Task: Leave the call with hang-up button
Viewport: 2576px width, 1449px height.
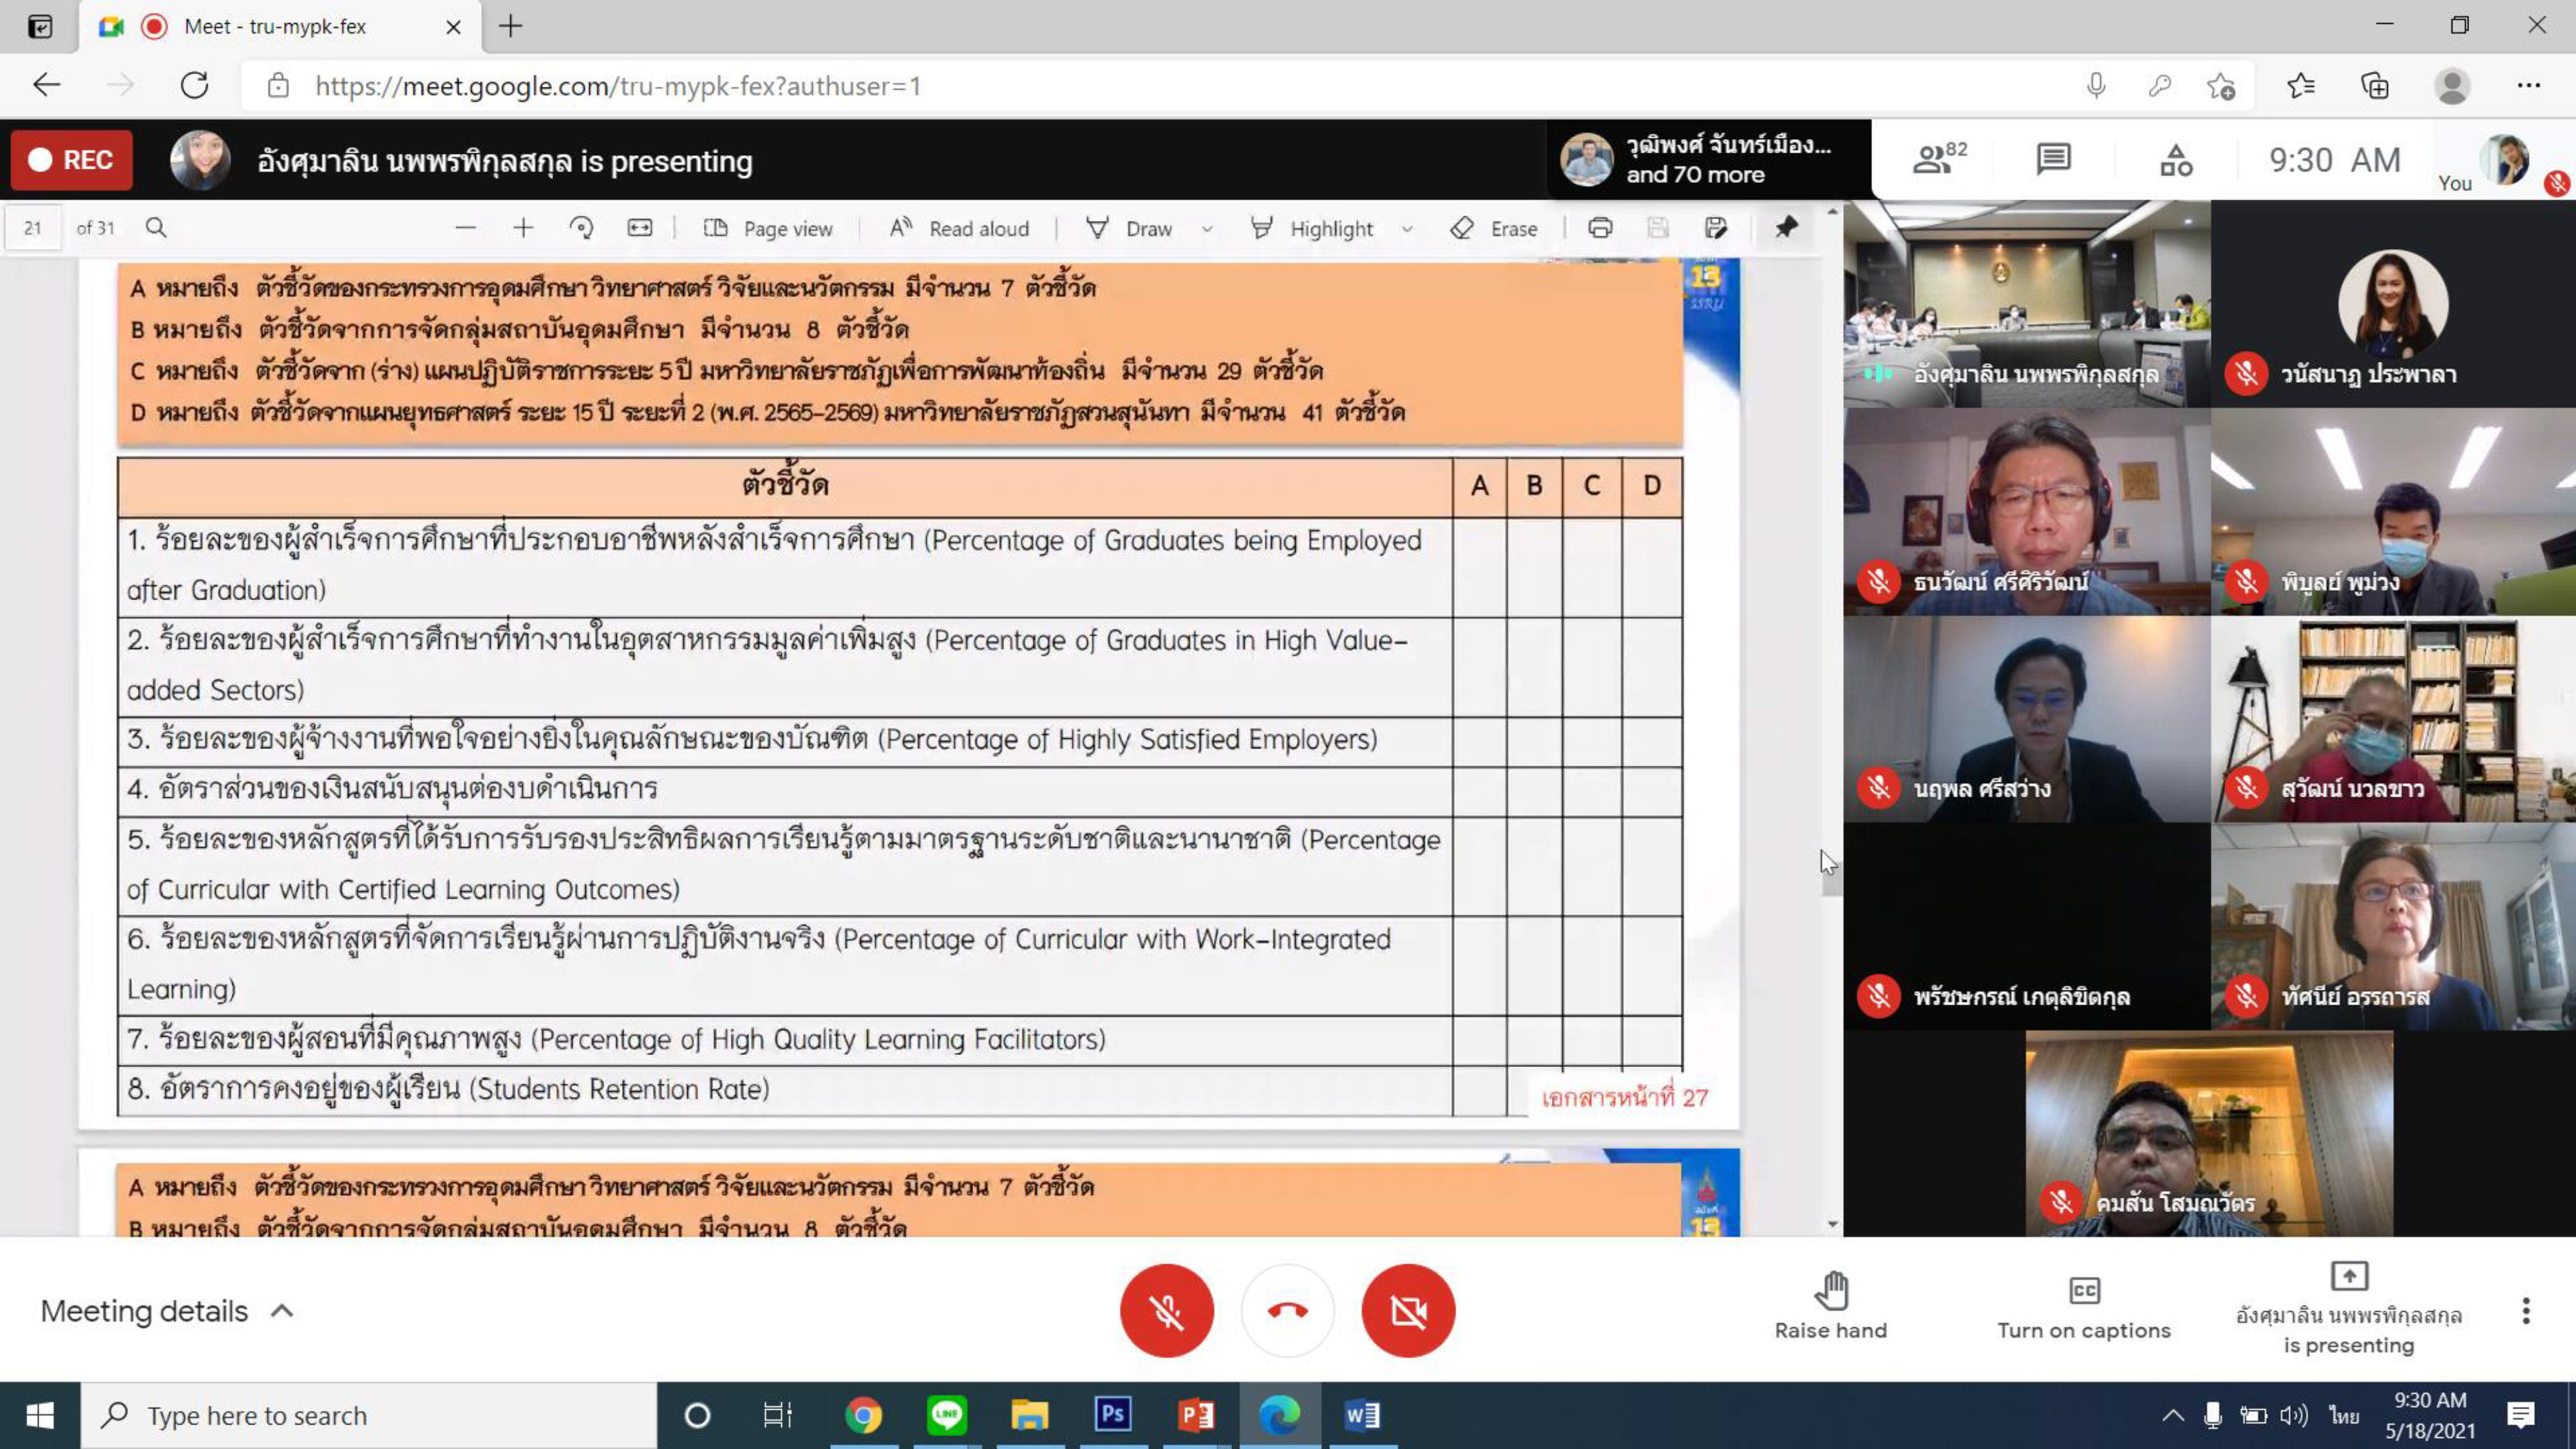Action: coord(1287,1310)
